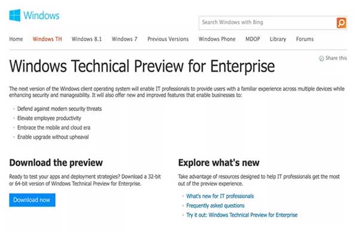Click the Download now button

coord(32,200)
